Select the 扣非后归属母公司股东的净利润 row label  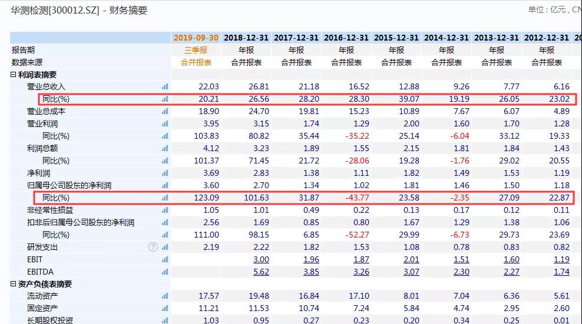pyautogui.click(x=81, y=222)
